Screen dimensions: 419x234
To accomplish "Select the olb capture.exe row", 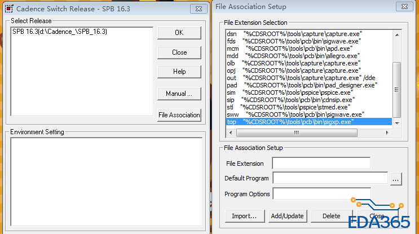I will pos(309,63).
